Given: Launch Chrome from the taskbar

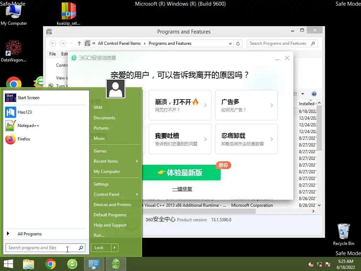Looking at the screenshot, I should pos(50,264).
